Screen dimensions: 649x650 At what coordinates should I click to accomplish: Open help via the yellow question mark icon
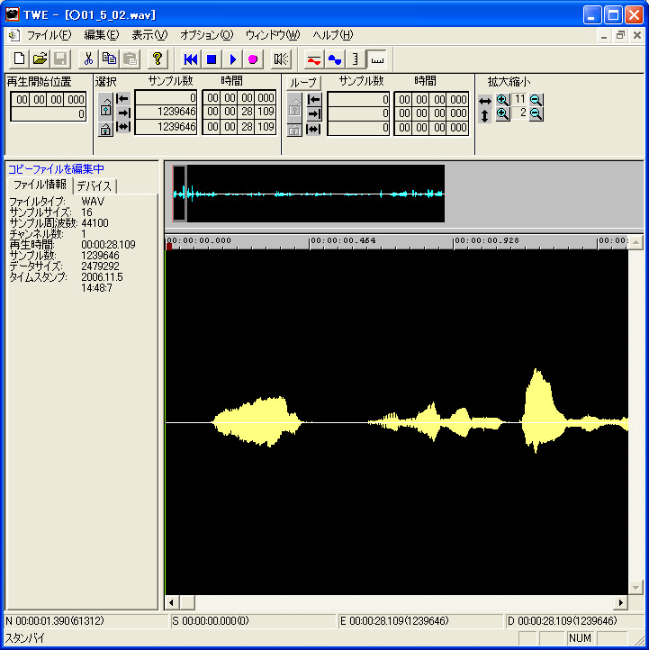(x=158, y=59)
